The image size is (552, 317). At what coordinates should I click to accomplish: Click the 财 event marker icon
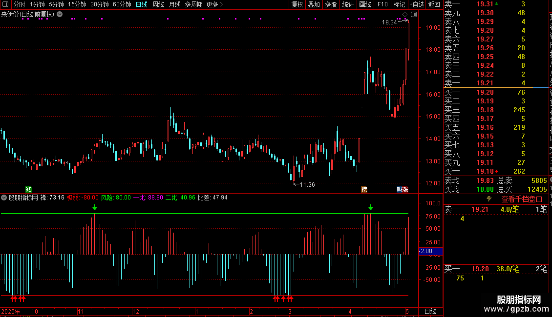(x=400, y=189)
